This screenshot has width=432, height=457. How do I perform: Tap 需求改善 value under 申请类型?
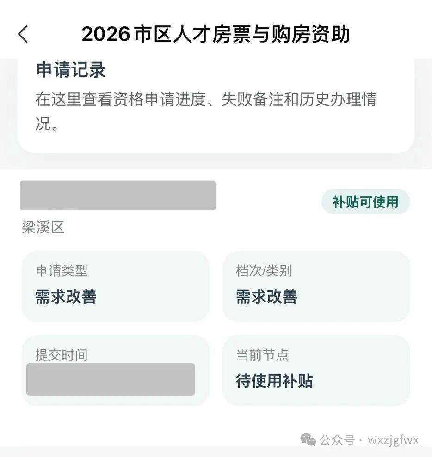tap(66, 297)
